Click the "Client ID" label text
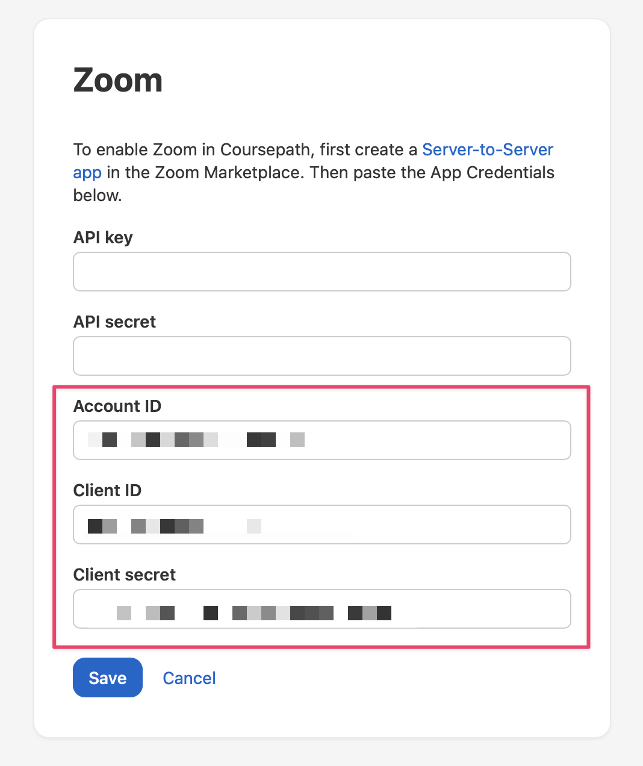 [x=107, y=491]
